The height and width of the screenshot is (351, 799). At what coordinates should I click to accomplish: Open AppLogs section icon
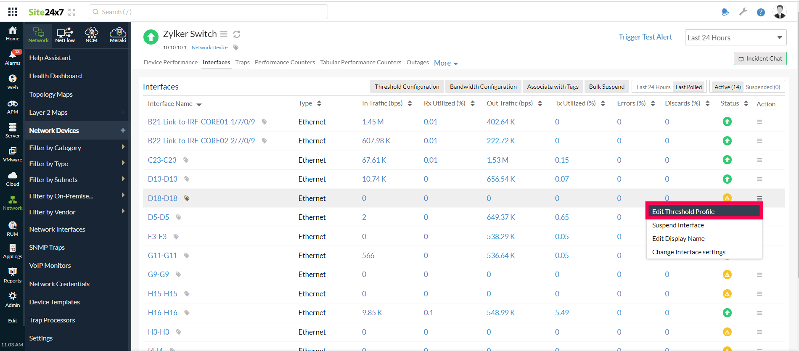13,251
